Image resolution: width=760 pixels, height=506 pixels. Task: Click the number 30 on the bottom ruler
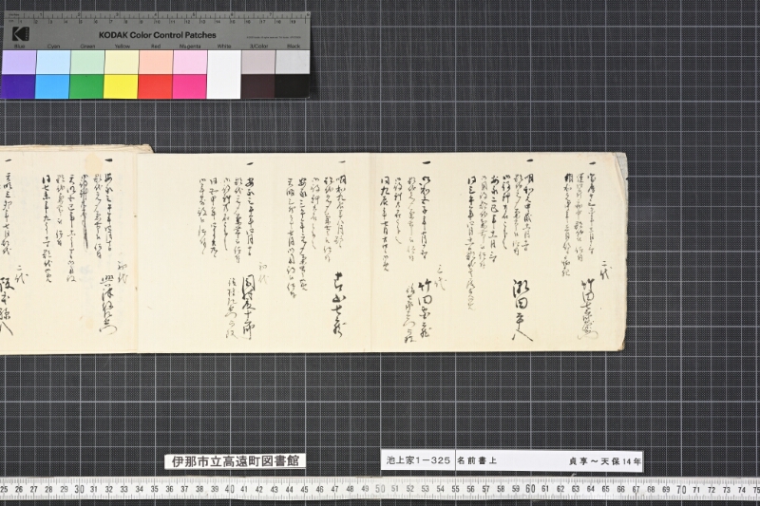[x=79, y=489]
